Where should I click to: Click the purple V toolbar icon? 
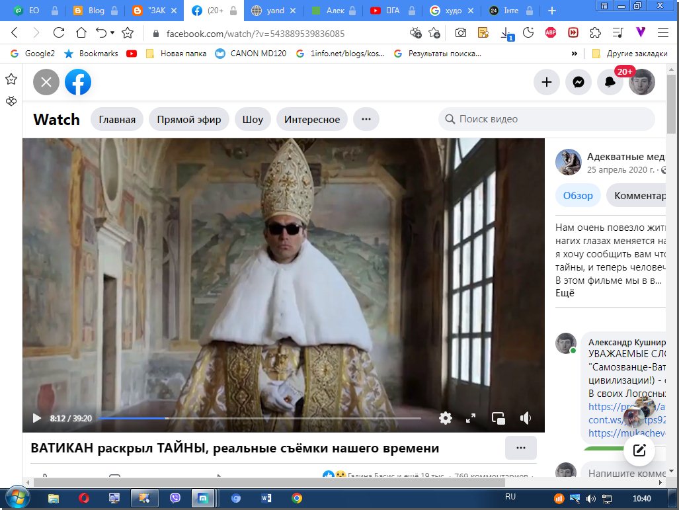[x=641, y=32]
